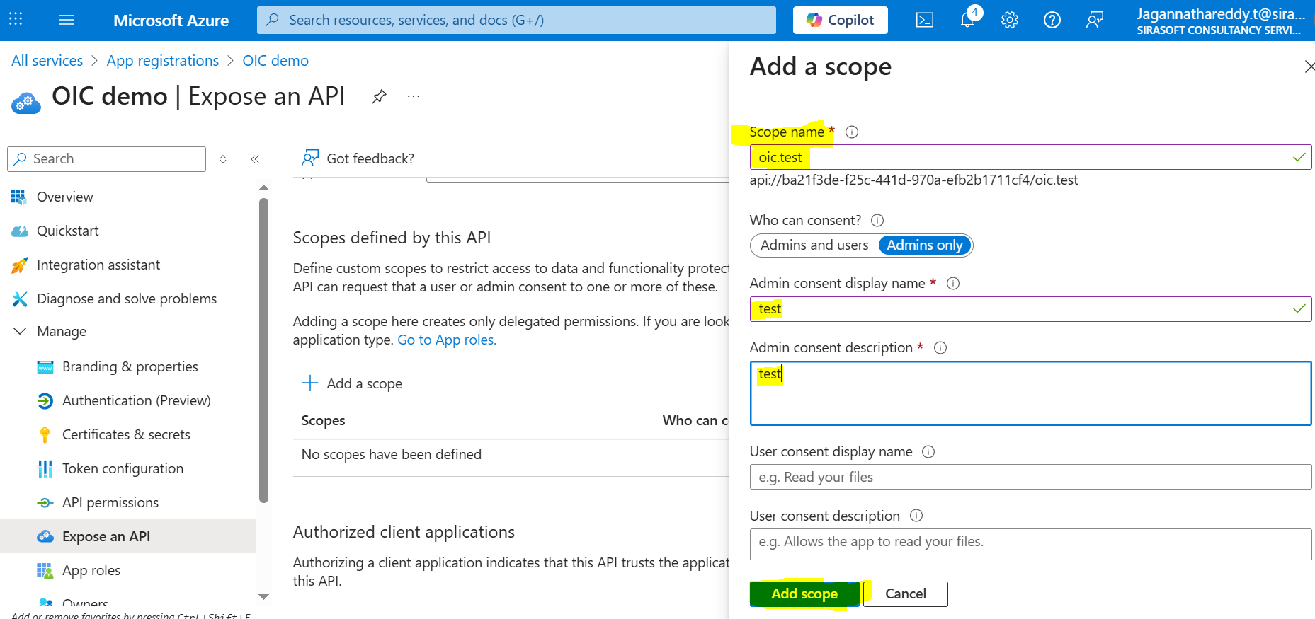This screenshot has height=619, width=1315.
Task: Open the hamburger portal menu
Action: tap(67, 20)
